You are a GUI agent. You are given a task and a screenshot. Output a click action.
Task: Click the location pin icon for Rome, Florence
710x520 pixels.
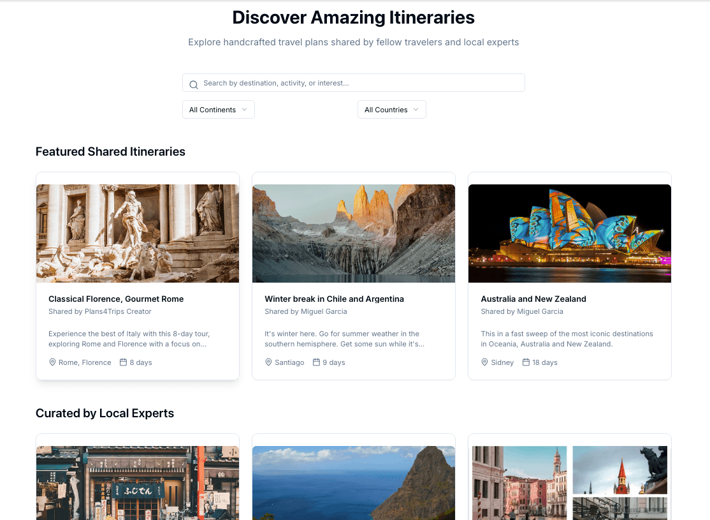[52, 362]
